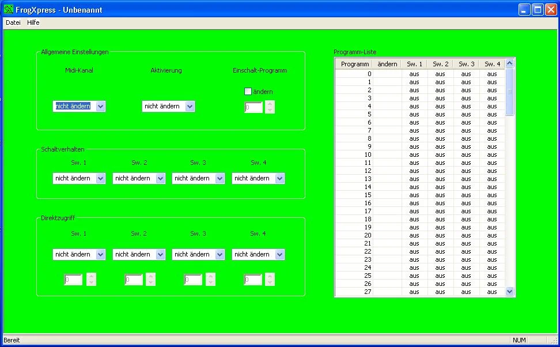Click Sw. 1 'aus' cell of program 3
Viewport: 560px width, 347px height.
coord(414,98)
